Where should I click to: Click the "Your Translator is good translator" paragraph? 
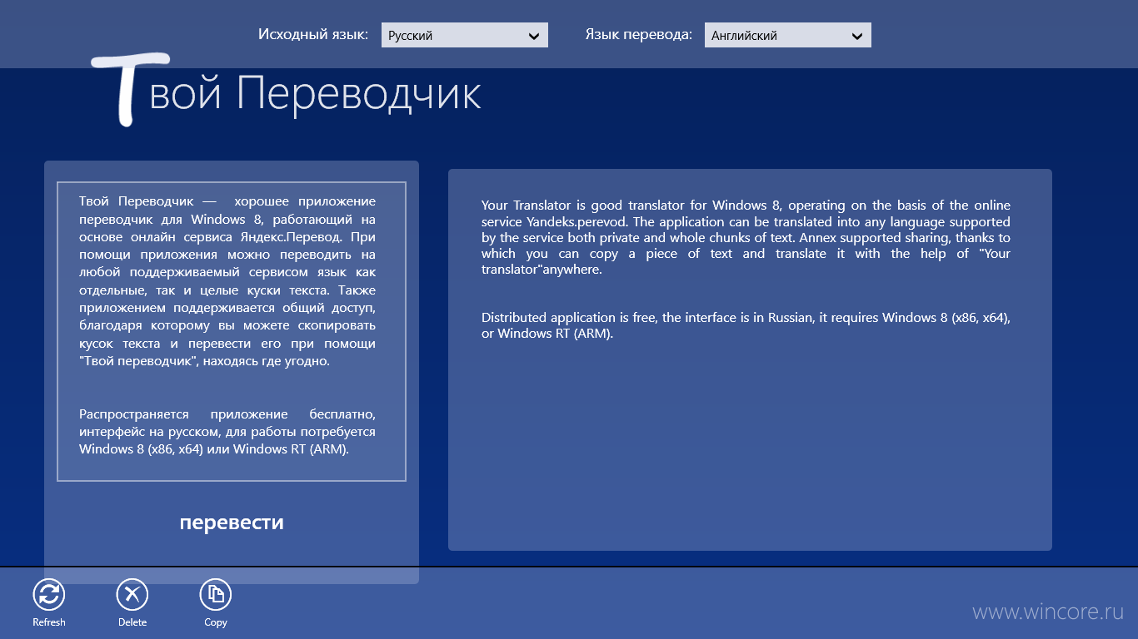coord(746,237)
